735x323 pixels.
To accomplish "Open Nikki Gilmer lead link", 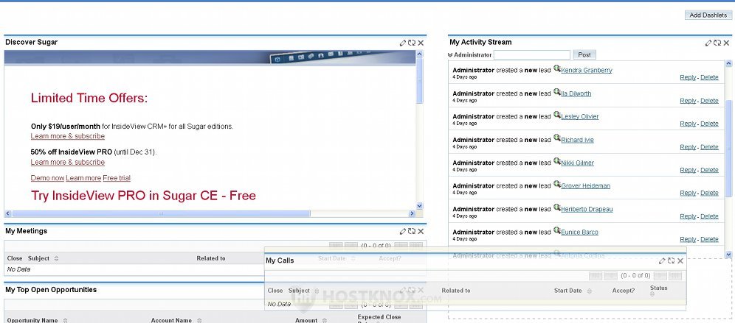I will (578, 163).
